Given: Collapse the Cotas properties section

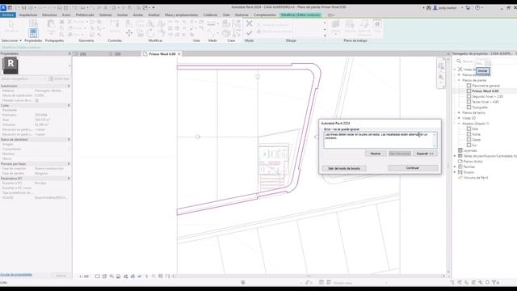Looking at the screenshot, I should [x=69, y=105].
